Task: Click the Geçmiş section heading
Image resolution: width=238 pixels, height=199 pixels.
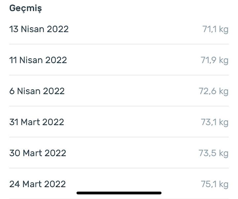Action: pos(25,8)
